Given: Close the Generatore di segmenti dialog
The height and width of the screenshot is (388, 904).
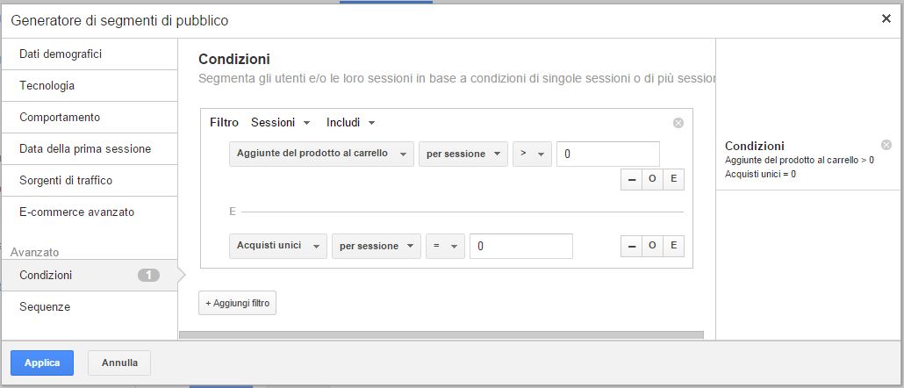Looking at the screenshot, I should tap(886, 18).
